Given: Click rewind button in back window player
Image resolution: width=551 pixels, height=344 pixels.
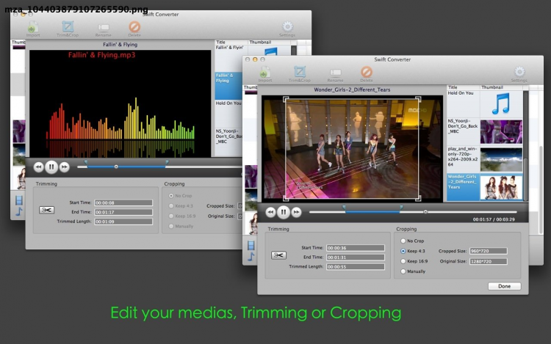Looking at the screenshot, I should tap(38, 167).
